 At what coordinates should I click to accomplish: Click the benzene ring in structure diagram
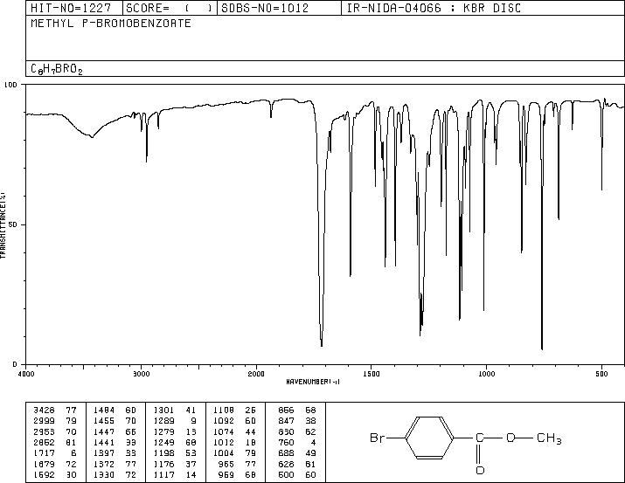tap(430, 438)
